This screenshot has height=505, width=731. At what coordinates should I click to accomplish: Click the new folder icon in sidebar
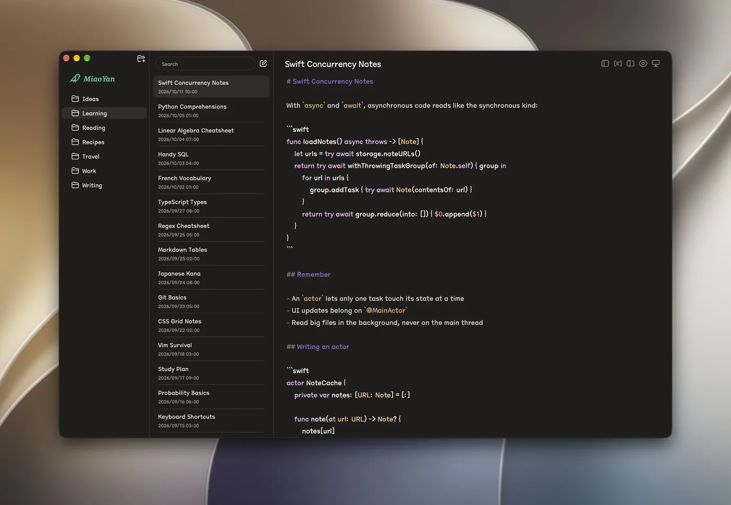141,59
